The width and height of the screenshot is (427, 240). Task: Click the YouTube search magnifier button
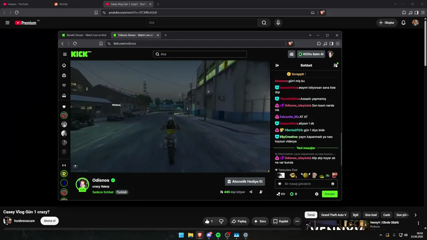coord(264,23)
